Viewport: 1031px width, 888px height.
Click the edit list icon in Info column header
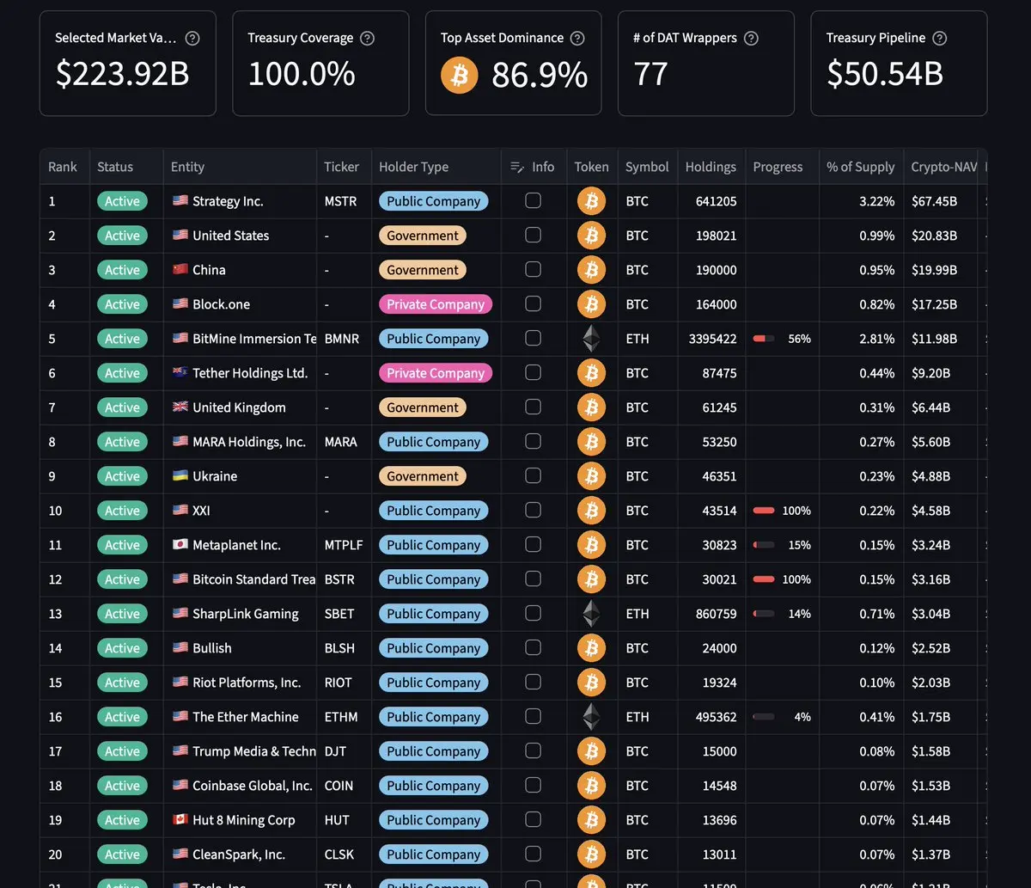(517, 167)
